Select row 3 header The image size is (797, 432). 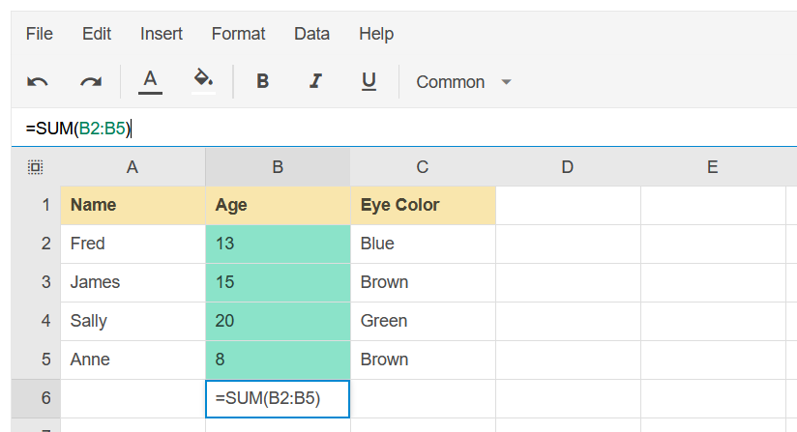pos(45,282)
